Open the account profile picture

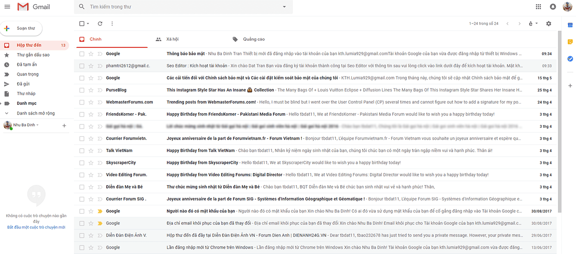(568, 7)
